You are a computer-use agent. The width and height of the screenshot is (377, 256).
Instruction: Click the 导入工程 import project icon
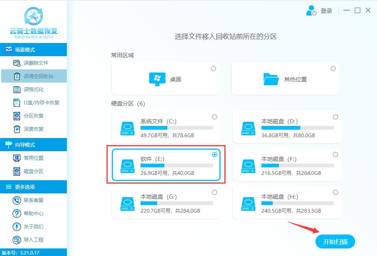(16, 240)
